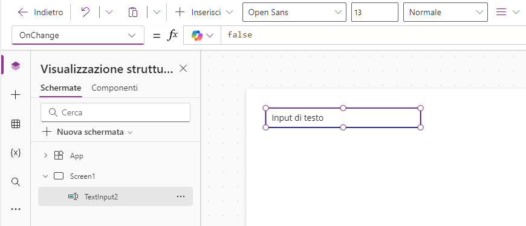Open the Copilot formula menu

[x=203, y=35]
